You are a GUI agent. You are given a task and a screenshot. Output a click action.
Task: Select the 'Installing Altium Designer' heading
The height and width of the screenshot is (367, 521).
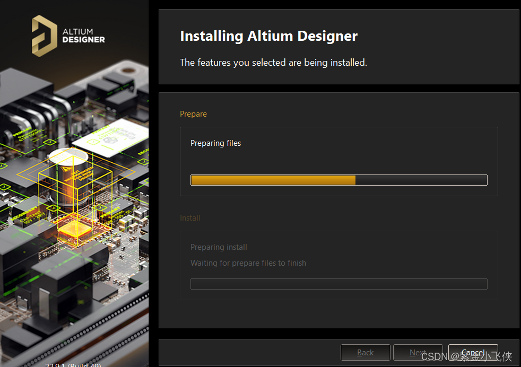pos(268,36)
